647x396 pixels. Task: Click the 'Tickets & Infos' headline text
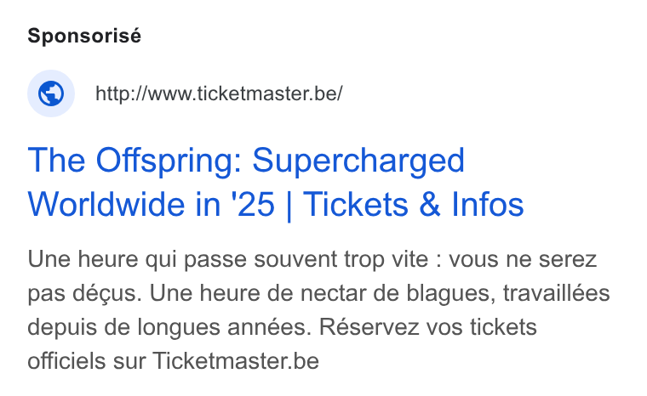414,205
